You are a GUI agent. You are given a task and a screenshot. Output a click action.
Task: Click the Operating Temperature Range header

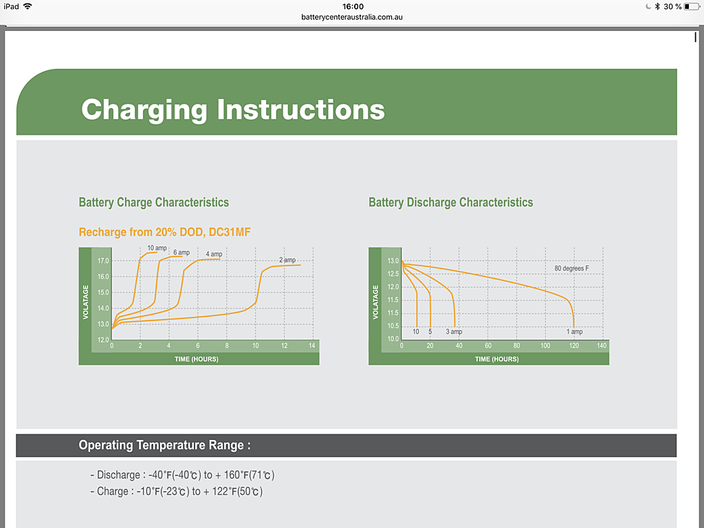[x=165, y=445]
